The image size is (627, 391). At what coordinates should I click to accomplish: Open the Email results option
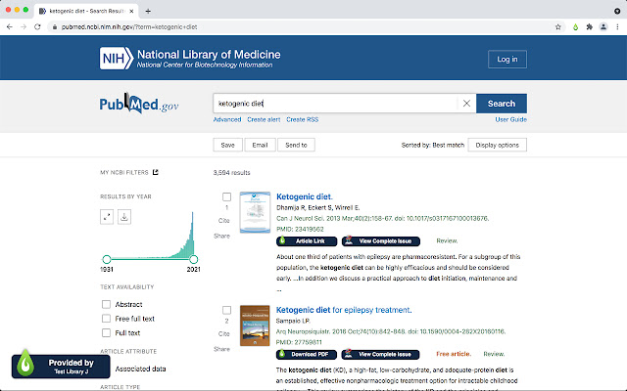coord(260,145)
